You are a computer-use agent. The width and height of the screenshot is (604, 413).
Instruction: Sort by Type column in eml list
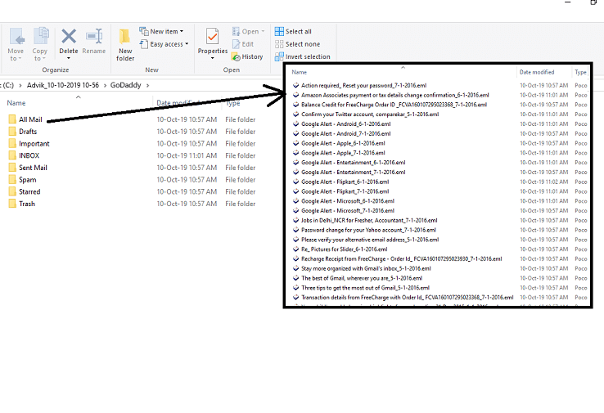click(580, 72)
